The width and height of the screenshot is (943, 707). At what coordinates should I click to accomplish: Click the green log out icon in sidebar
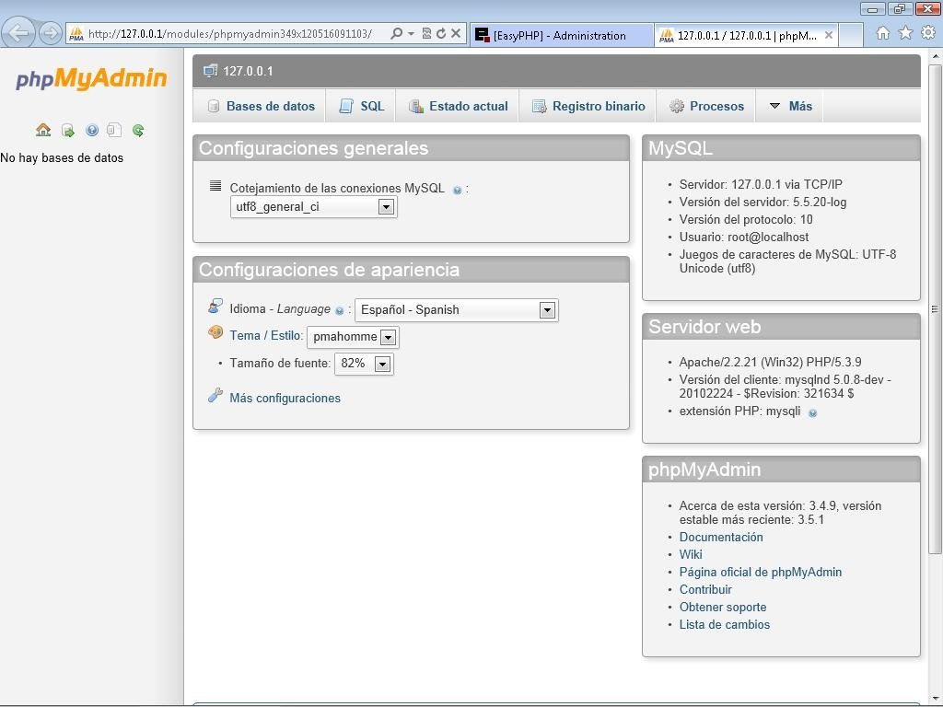[68, 131]
